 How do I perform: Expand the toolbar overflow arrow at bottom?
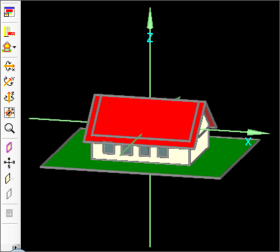15,247
